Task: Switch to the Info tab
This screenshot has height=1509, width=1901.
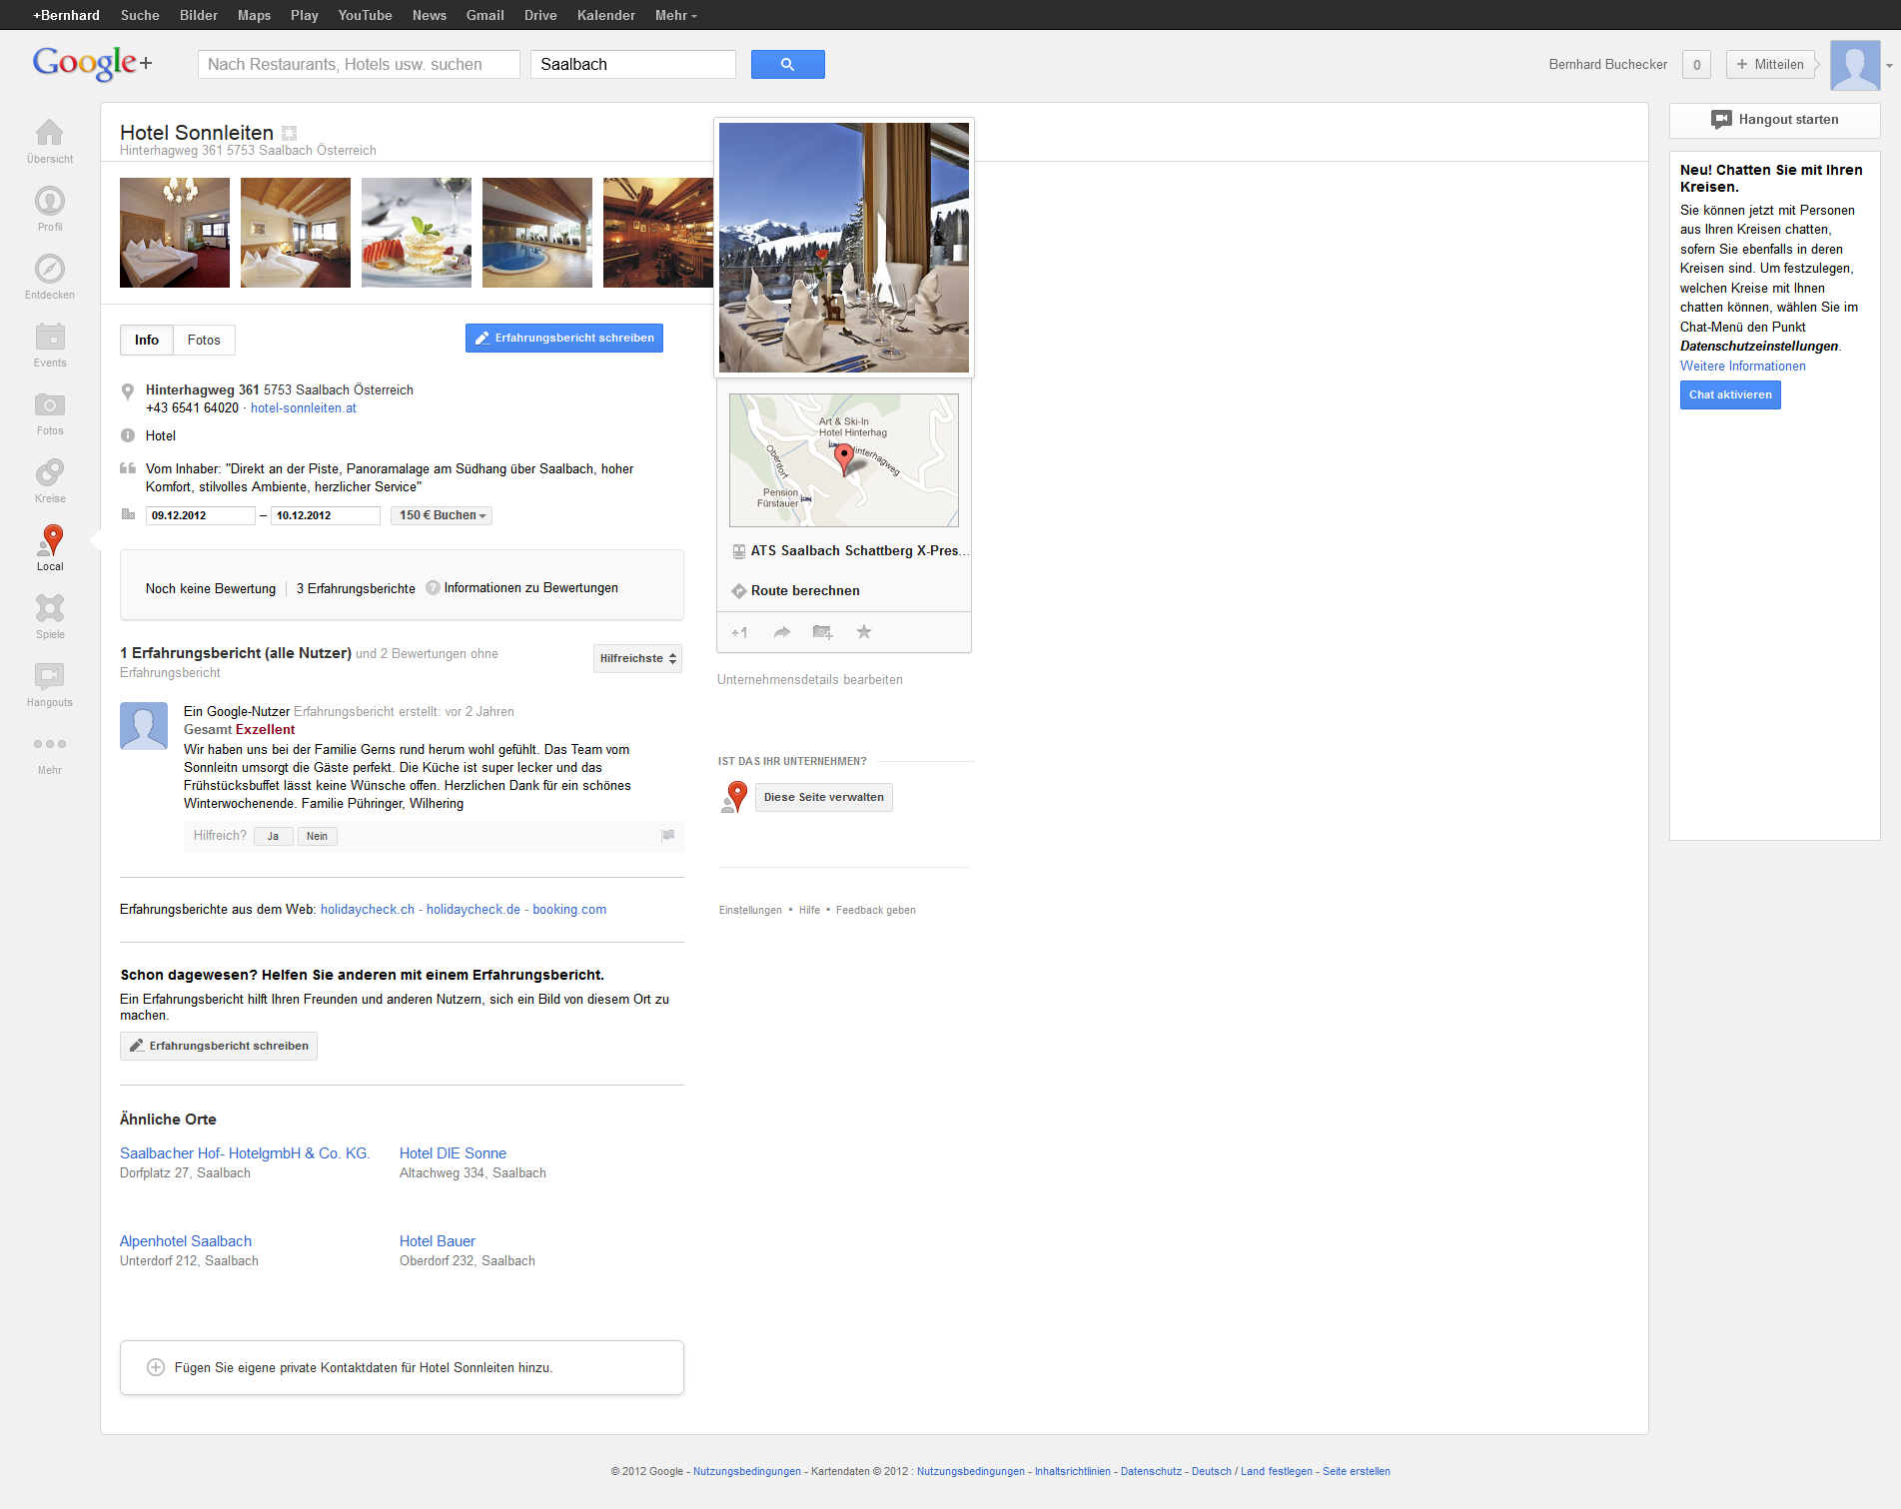Action: (147, 340)
